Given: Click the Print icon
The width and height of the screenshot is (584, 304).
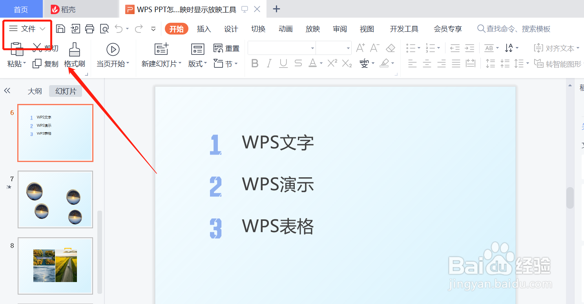Looking at the screenshot, I should coord(90,29).
